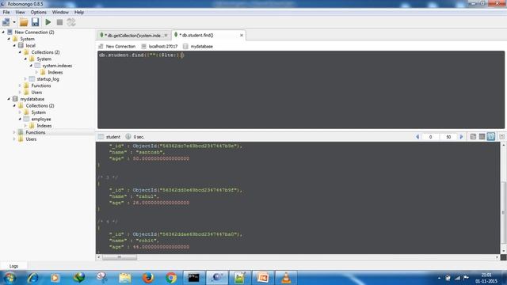
Task: Click the limit value field showing 50
Action: tap(448, 137)
